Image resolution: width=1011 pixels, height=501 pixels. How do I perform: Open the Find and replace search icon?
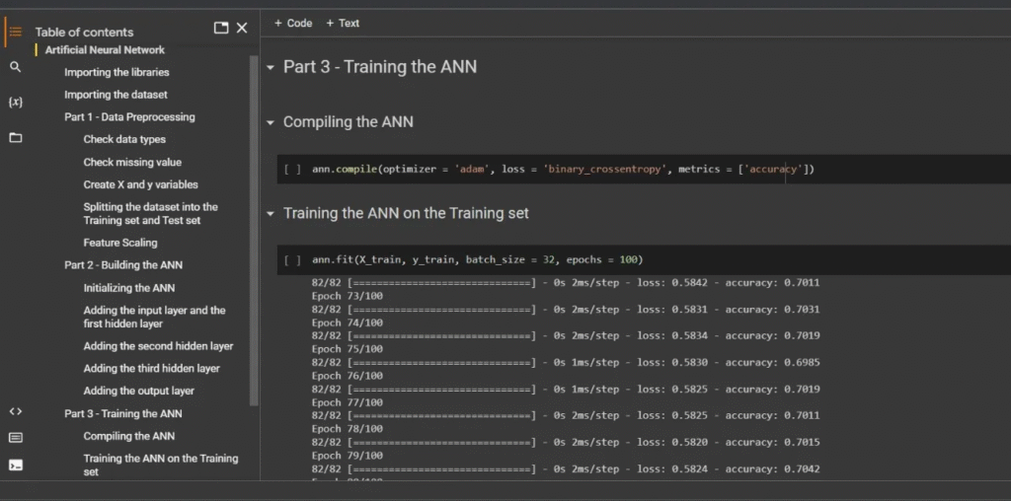15,67
